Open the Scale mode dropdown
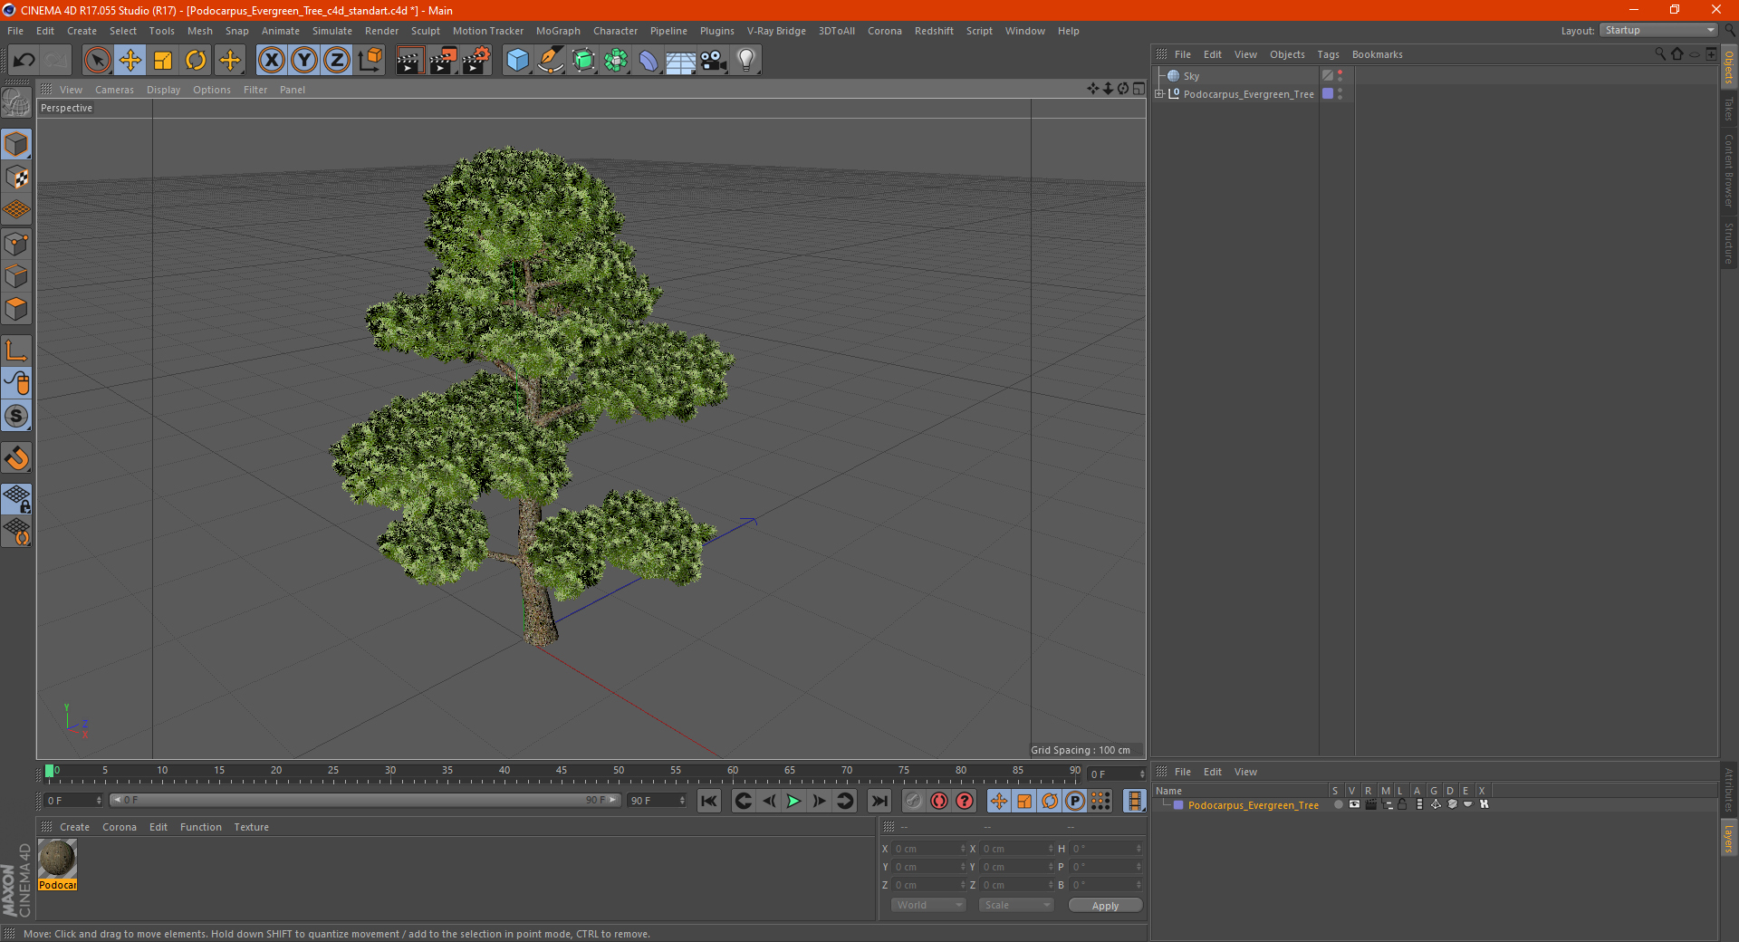Image resolution: width=1739 pixels, height=942 pixels. pos(1016,905)
